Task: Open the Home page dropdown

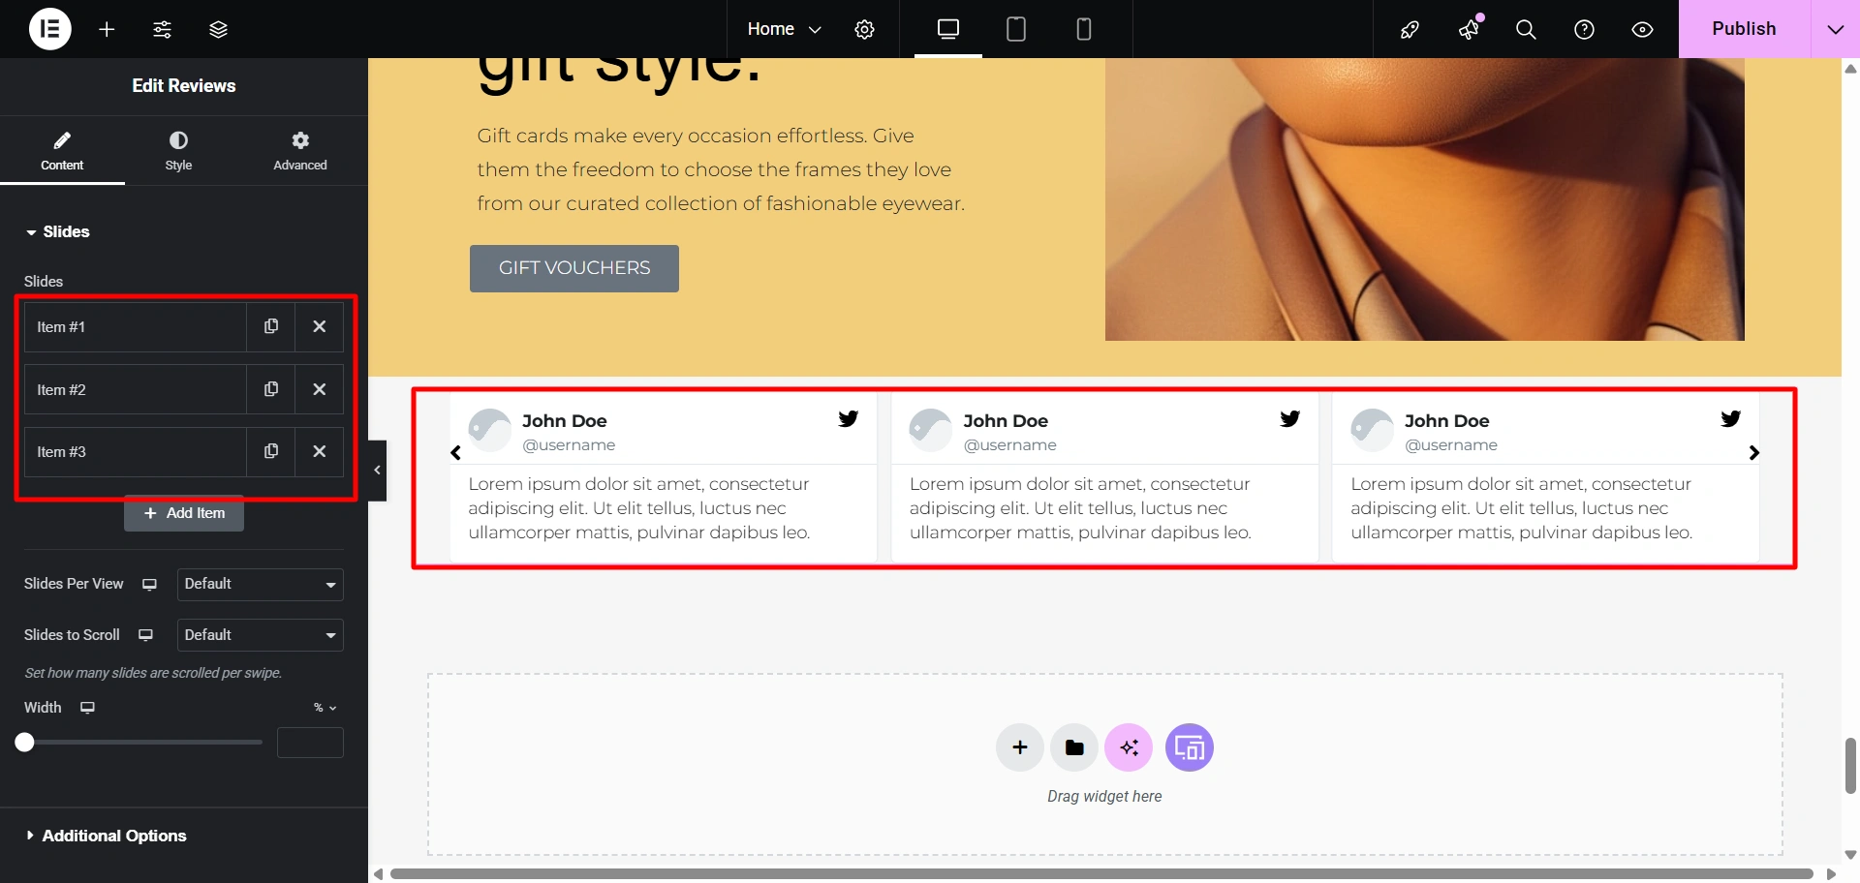Action: pyautogui.click(x=784, y=29)
